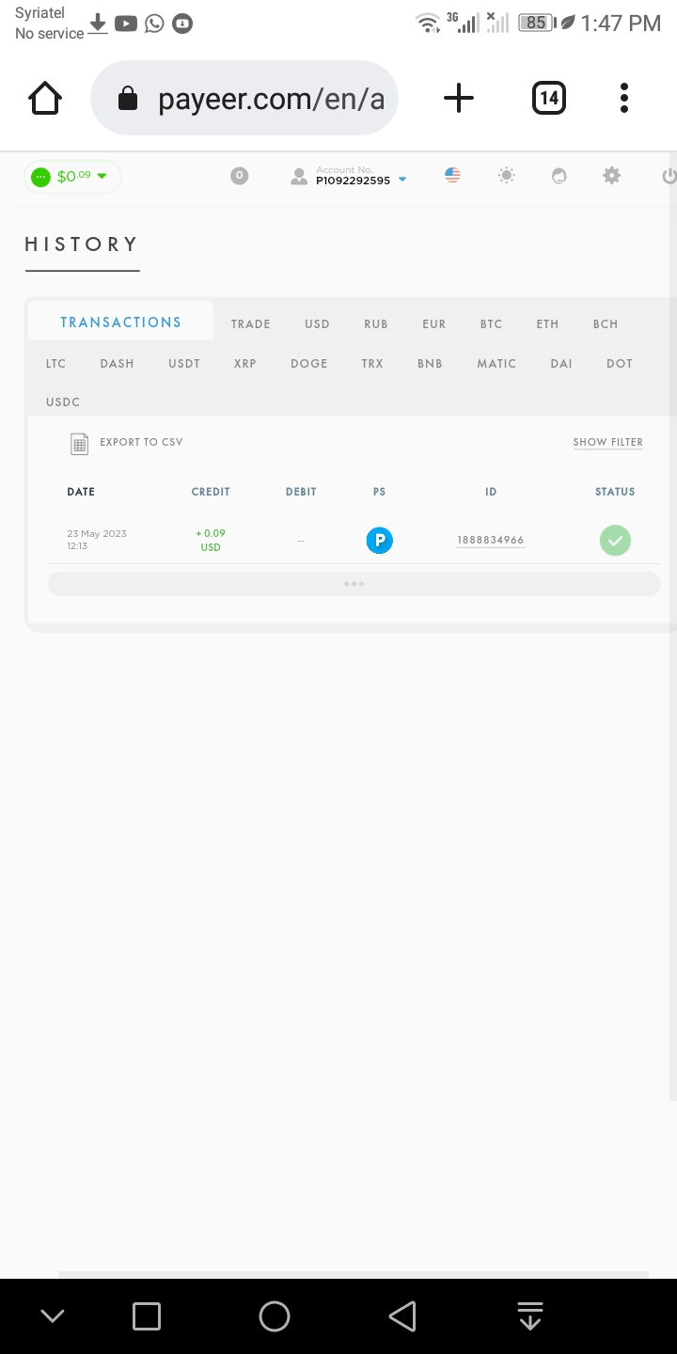This screenshot has height=1354, width=677.
Task: Expand the $0.09 balance dropdown
Action: [72, 177]
